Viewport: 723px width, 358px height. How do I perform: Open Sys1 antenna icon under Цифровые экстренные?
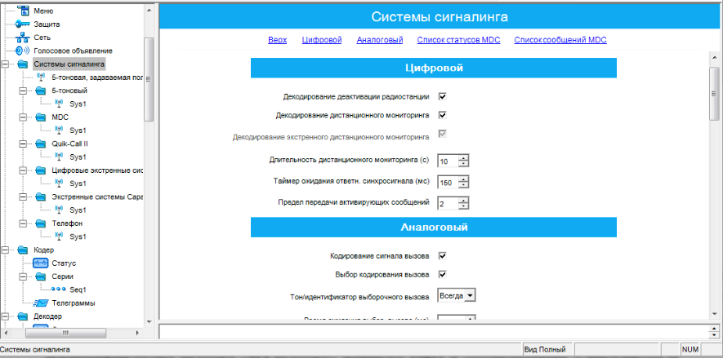coord(59,183)
